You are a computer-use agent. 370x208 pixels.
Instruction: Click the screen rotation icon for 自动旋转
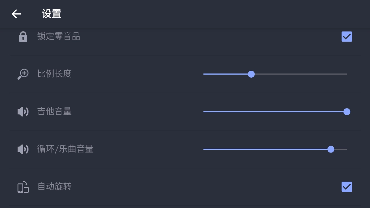(x=23, y=187)
